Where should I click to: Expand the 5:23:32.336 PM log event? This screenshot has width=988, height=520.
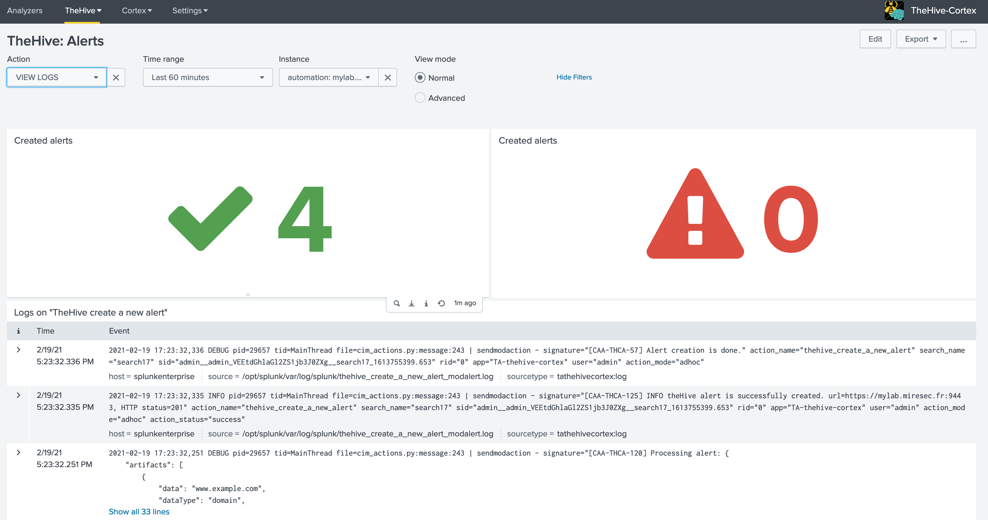(18, 350)
